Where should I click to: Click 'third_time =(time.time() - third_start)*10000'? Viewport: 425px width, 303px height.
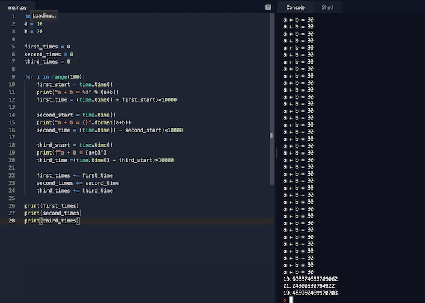(x=105, y=160)
